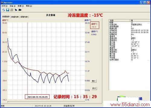Screen dimensions: 151x108
Task: Open the 帮助 menu
Action: (x=29, y=6)
